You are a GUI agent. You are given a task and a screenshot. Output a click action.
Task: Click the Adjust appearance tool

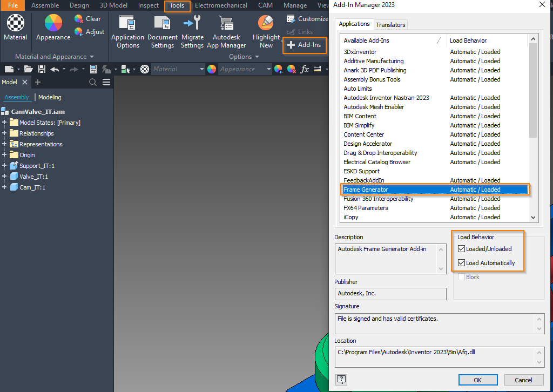[89, 32]
